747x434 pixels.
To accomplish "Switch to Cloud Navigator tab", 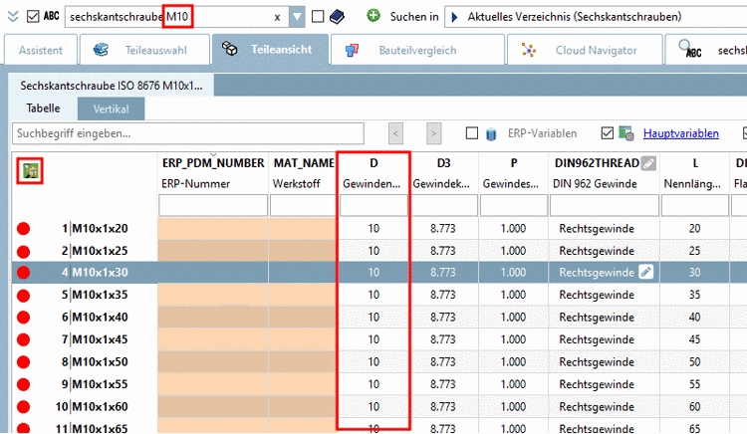I will 585,50.
